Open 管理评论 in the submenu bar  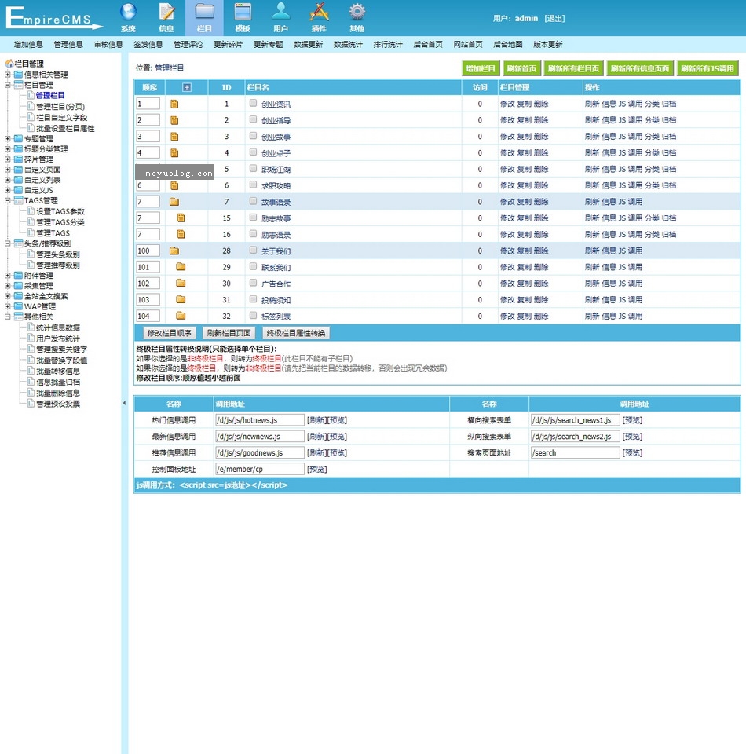pyautogui.click(x=188, y=44)
